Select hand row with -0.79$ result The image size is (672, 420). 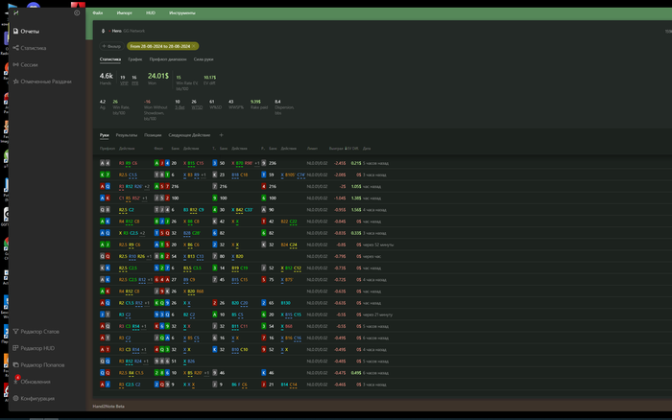tap(381, 256)
